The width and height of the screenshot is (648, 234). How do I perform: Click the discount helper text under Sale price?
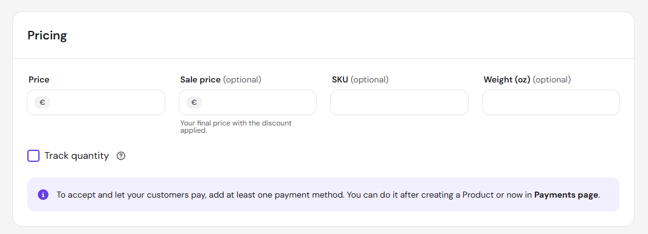click(x=236, y=127)
